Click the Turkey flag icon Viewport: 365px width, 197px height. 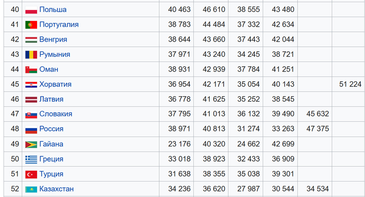[31, 174]
